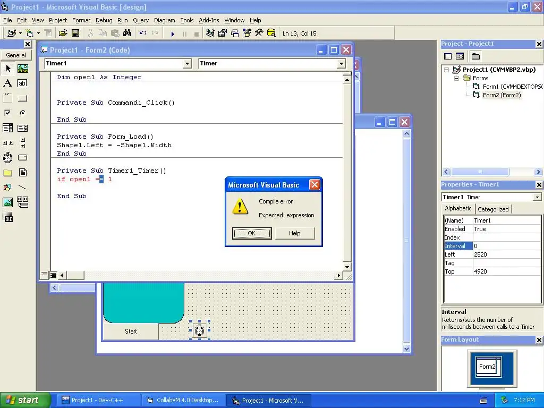This screenshot has height=408, width=544.
Task: Click the Find binoculars icon
Action: pos(127,33)
